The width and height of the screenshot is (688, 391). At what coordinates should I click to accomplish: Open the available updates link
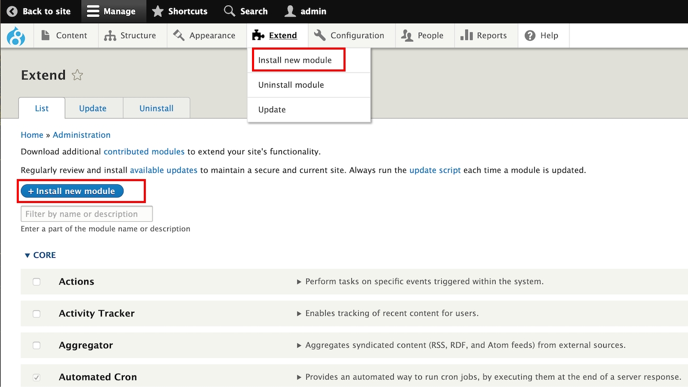coord(164,170)
